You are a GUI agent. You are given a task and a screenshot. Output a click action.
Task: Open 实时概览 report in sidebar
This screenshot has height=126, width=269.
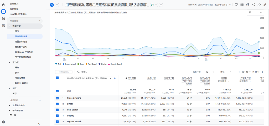(x=15, y=9)
